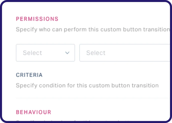
Task: Click the empty area right of "Select" in wide field
Action: point(138,53)
